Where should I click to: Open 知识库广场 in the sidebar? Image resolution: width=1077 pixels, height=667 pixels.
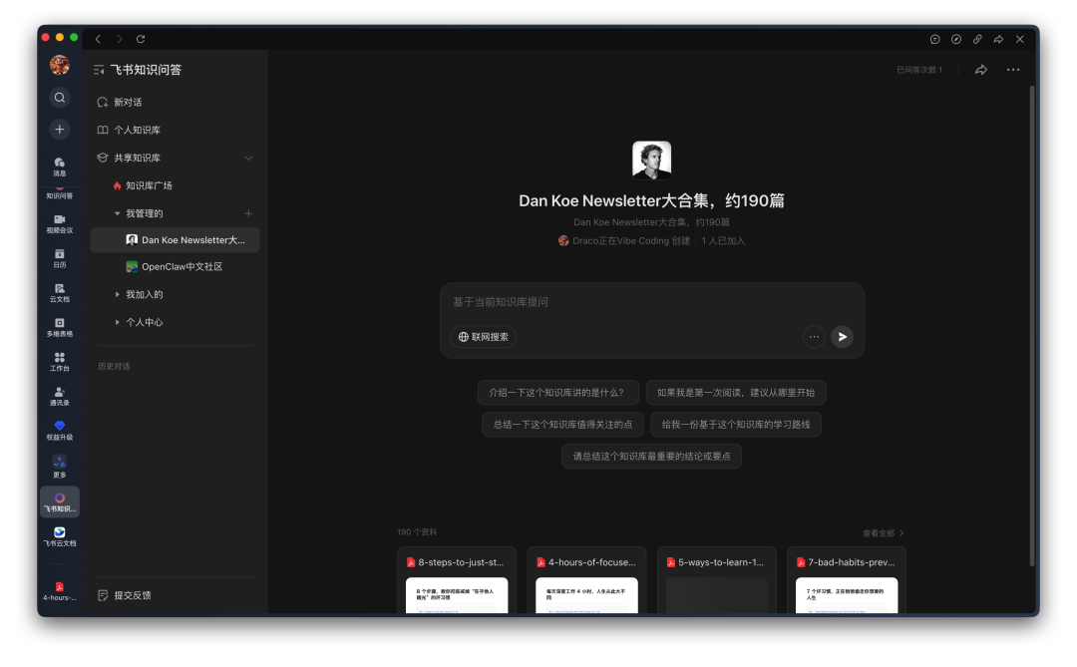pyautogui.click(x=149, y=185)
